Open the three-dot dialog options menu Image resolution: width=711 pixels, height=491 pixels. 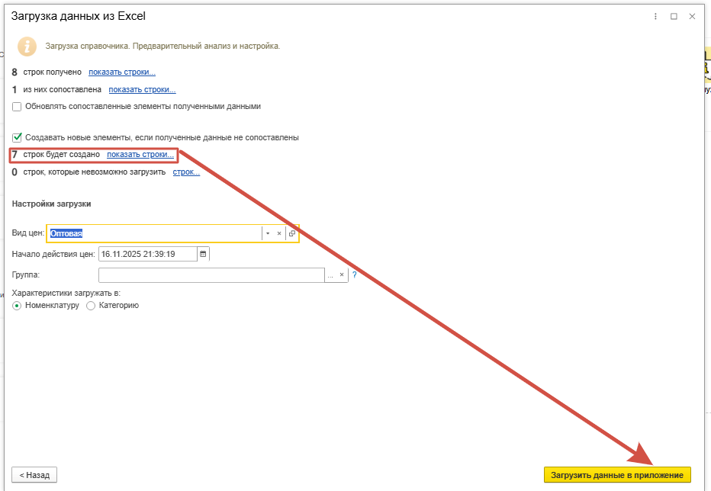tap(656, 16)
